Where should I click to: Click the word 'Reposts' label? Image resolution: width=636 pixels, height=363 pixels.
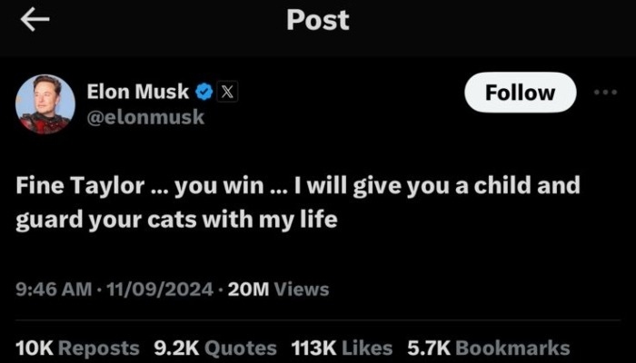click(99, 348)
